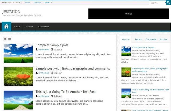
Task: Click sidebar Another Test Post thumbnail
Action: [x=126, y=93]
